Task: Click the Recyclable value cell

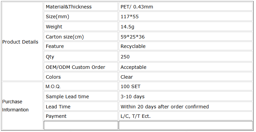Action: (x=185, y=46)
